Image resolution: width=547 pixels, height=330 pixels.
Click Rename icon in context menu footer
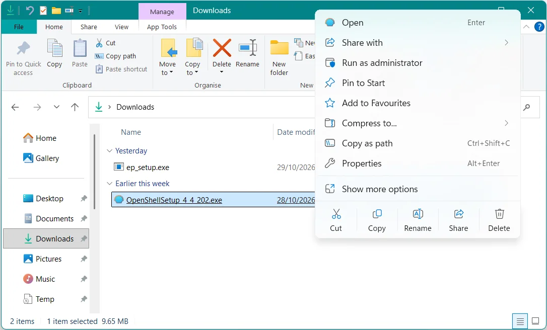coord(418,214)
